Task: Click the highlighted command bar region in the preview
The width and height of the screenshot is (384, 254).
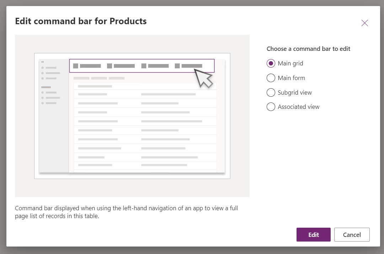Action: [142, 65]
